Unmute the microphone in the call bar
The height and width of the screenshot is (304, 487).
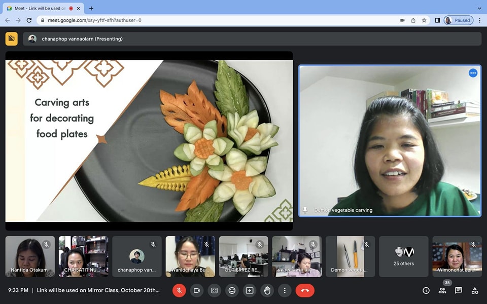click(x=179, y=290)
